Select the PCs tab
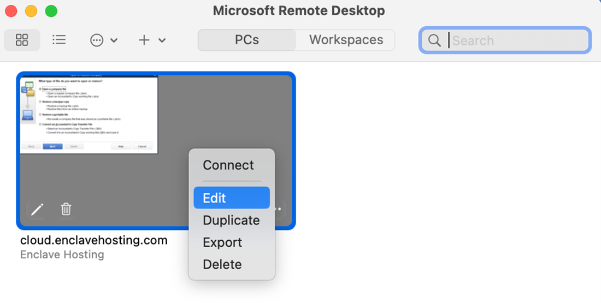The width and height of the screenshot is (601, 303). [x=247, y=40]
